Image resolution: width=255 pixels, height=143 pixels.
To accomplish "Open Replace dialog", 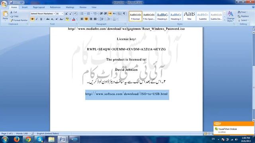I will point(243,16).
